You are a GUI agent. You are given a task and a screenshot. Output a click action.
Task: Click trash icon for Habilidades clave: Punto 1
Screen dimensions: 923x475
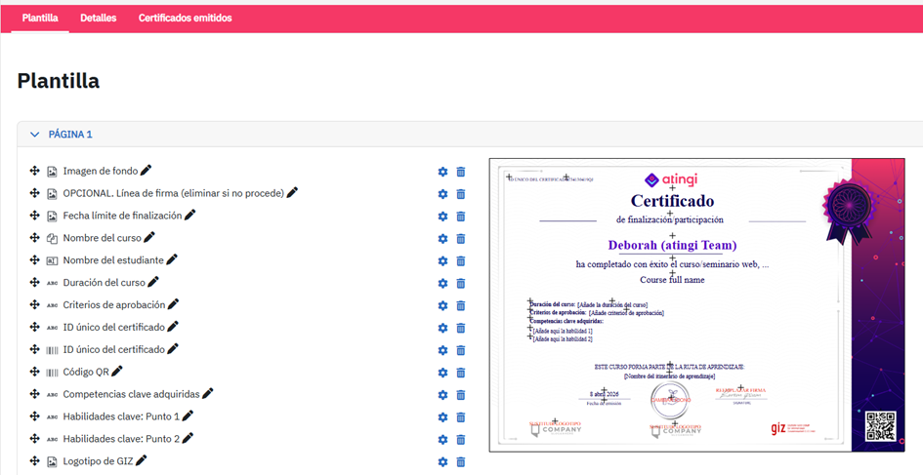click(461, 417)
